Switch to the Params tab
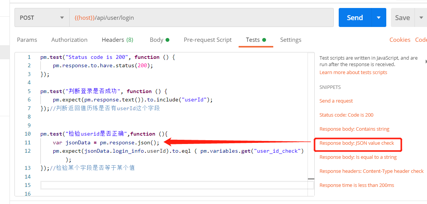This screenshot has width=427, height=204. [x=27, y=40]
